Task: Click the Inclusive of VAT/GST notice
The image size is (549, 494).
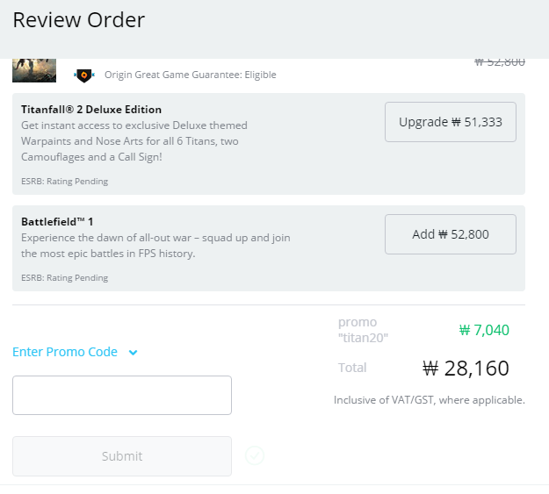Action: pyautogui.click(x=430, y=400)
